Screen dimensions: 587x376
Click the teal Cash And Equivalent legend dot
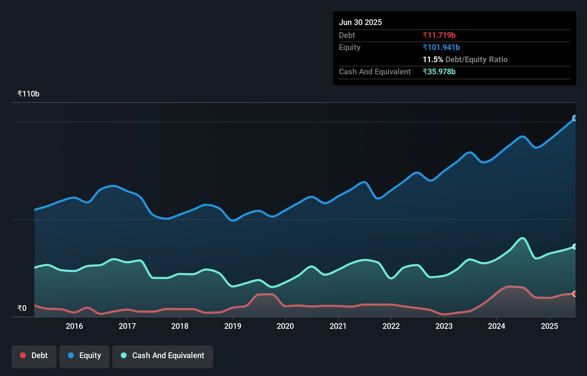tap(123, 355)
